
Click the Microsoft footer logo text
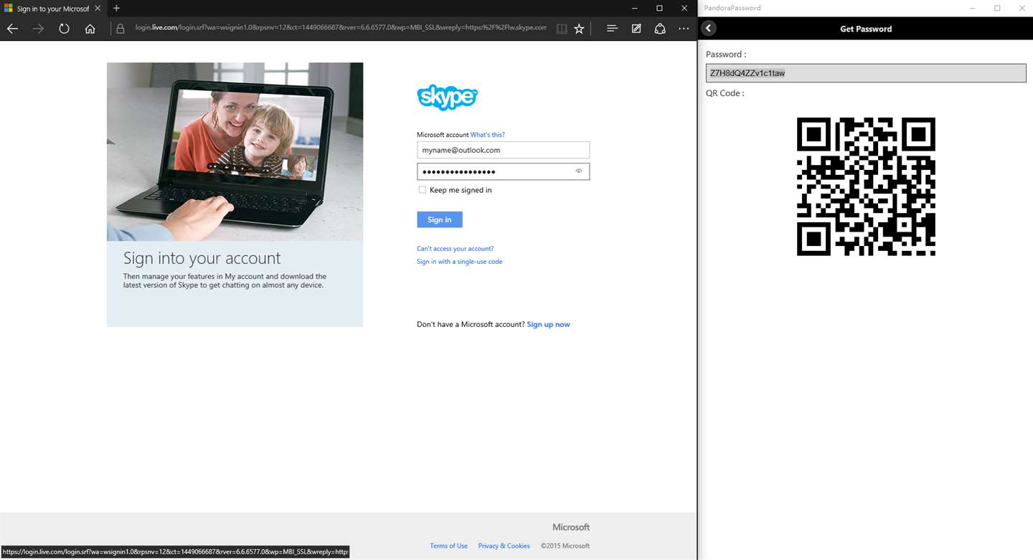point(571,527)
